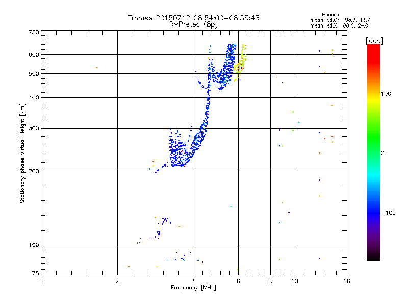Click the 'Phases' header text
This screenshot has width=408, height=306.
[x=330, y=15]
